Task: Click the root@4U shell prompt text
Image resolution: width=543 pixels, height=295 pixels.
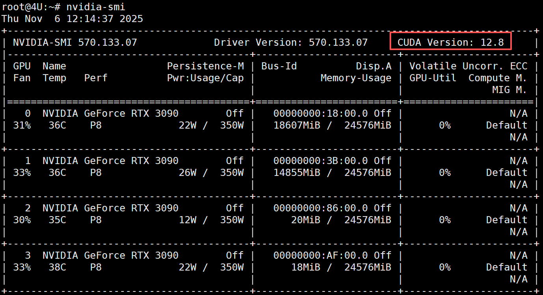Action: 31,7
